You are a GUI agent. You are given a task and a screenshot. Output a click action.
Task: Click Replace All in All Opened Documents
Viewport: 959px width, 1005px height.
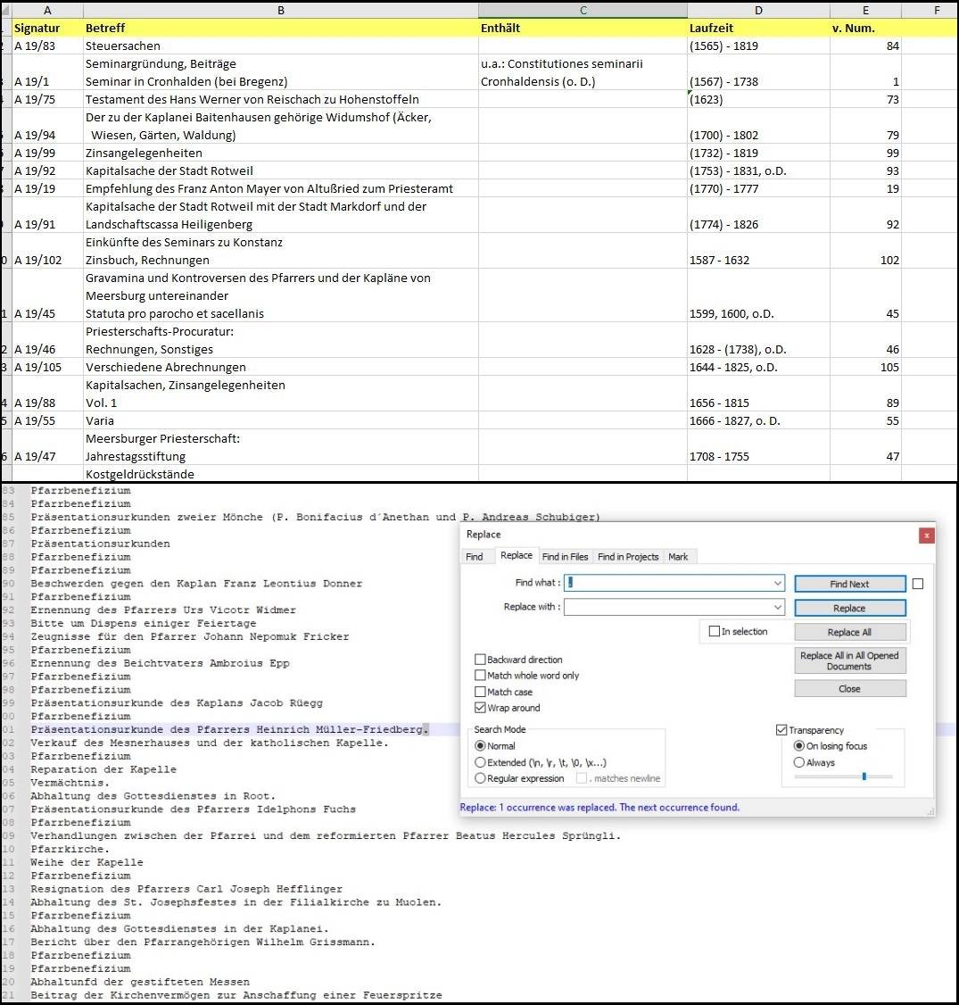click(850, 660)
